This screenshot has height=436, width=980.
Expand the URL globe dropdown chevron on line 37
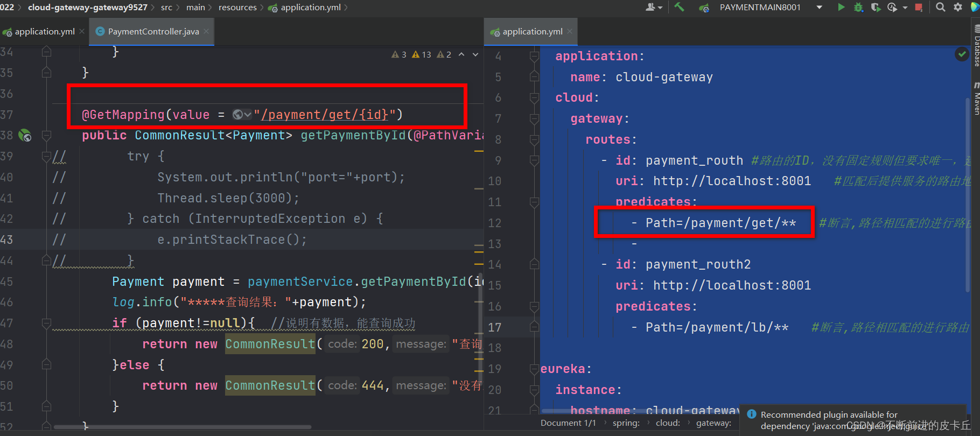(248, 115)
